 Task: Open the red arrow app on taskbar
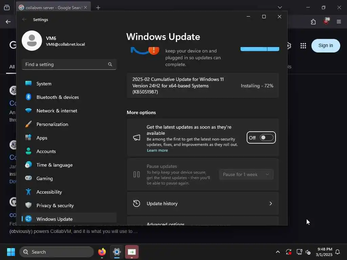[132, 252]
